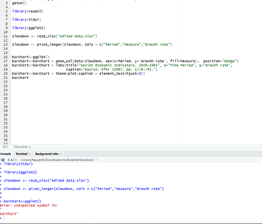Click the console's pivot_longer command
Viewport: 262px width, 224px height.
[84, 189]
